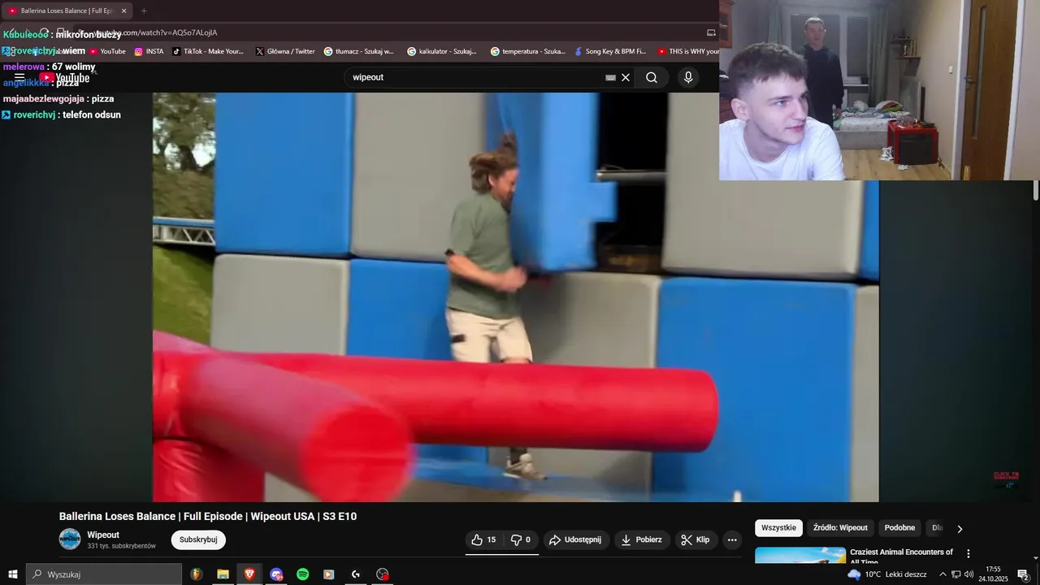Go to the YouTube home logo
Screen dimensions: 1040x585
pos(65,78)
